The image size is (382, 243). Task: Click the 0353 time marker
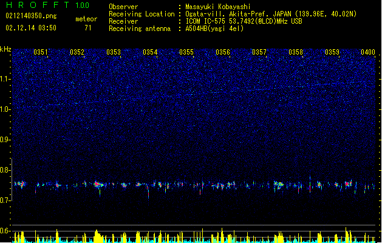(114, 52)
